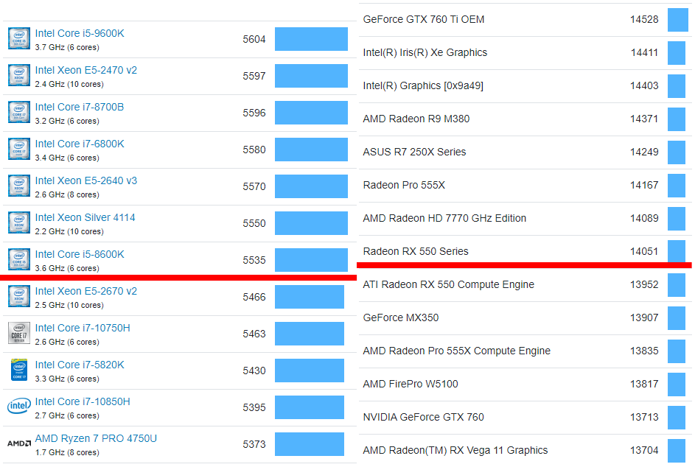Select the score 5466 for Xeon E5-2670 v2
Viewport: 695px width, 467px height.
(x=254, y=297)
